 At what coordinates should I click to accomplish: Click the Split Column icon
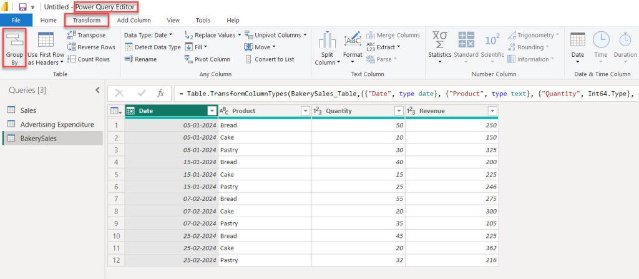(327, 40)
